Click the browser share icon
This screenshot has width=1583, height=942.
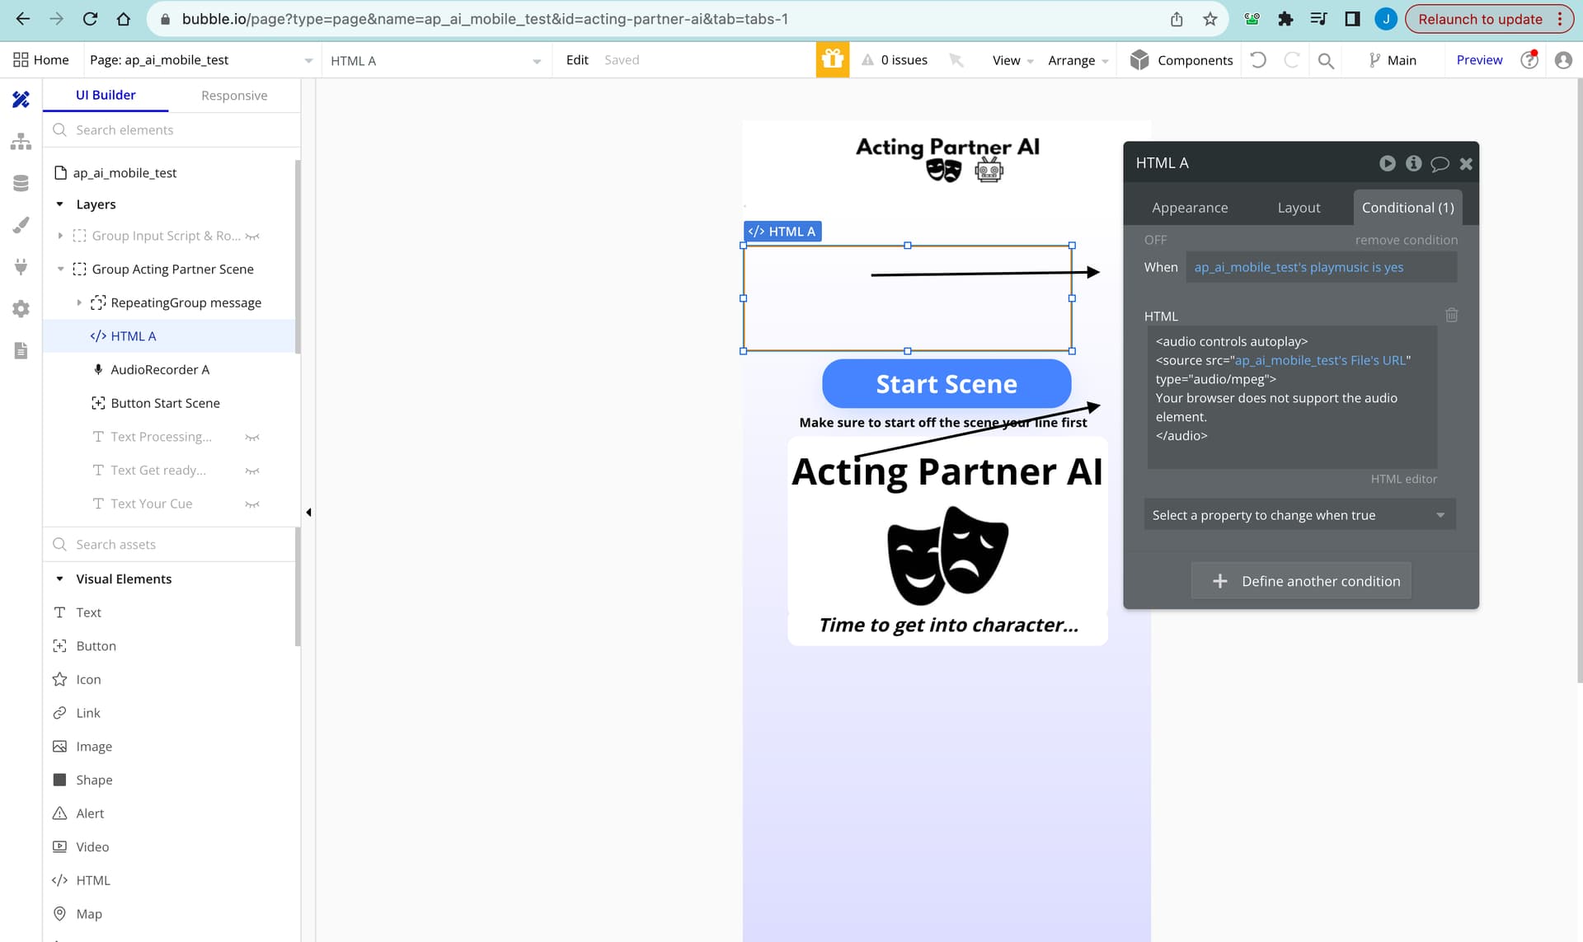(1177, 19)
